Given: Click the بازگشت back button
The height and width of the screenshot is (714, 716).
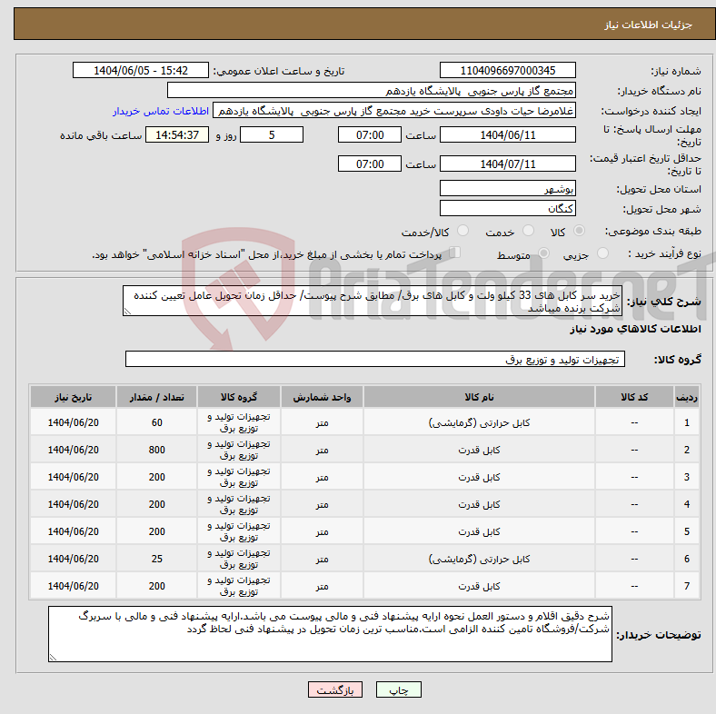Looking at the screenshot, I should (x=335, y=689).
